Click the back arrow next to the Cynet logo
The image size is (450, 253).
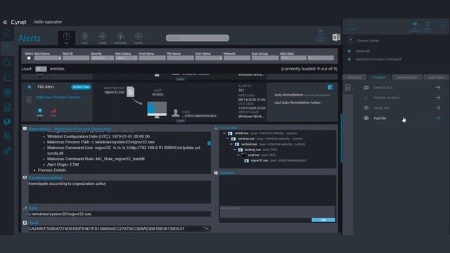[x=5, y=22]
